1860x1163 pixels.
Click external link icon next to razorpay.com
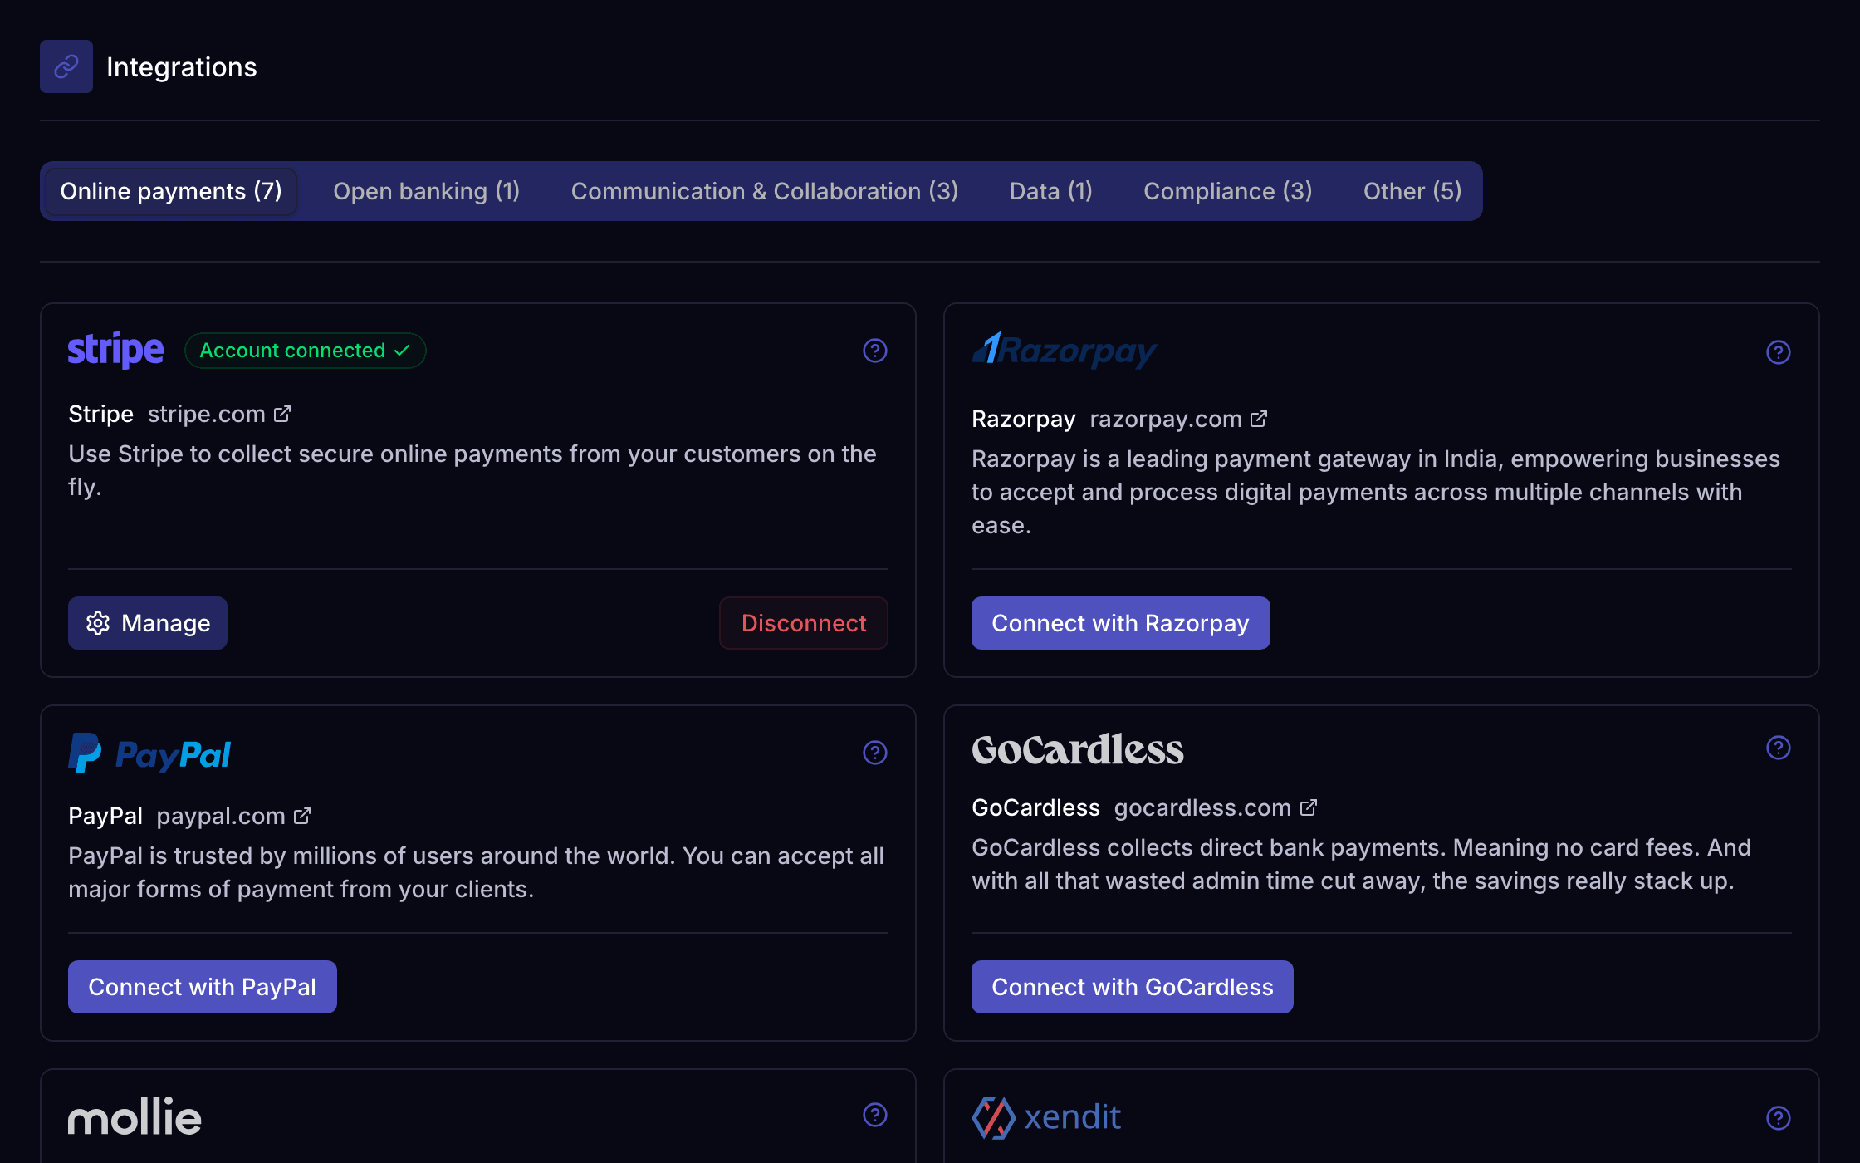pyautogui.click(x=1259, y=419)
